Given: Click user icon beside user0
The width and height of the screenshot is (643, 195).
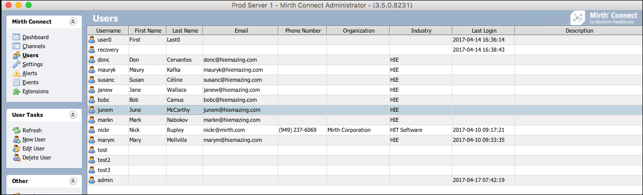Looking at the screenshot, I should pyautogui.click(x=92, y=40).
